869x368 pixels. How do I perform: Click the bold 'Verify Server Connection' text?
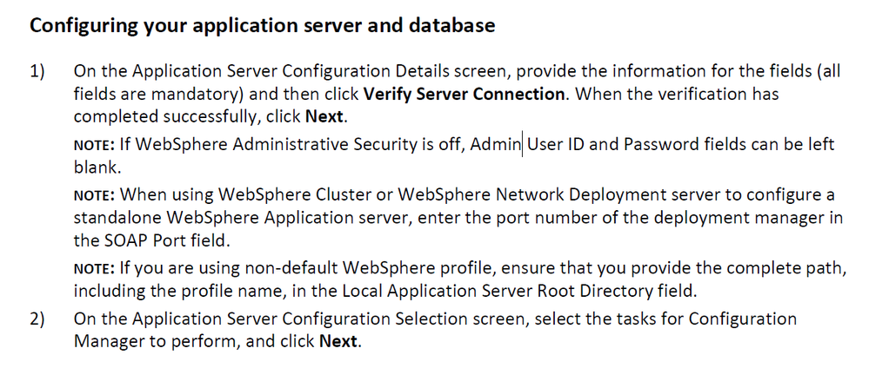click(x=464, y=94)
